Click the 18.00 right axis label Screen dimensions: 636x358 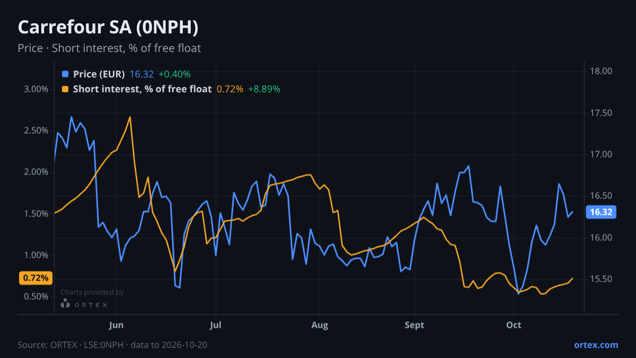click(x=601, y=72)
